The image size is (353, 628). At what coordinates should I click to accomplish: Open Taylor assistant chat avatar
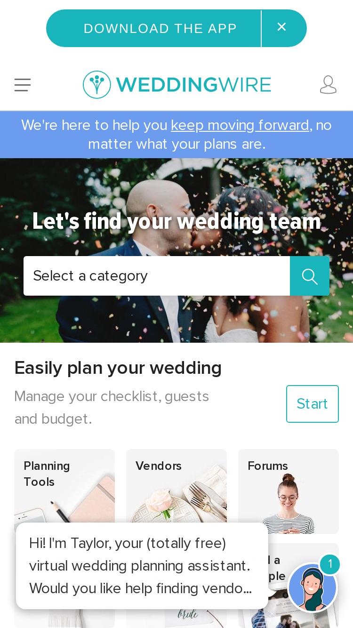pyautogui.click(x=313, y=588)
